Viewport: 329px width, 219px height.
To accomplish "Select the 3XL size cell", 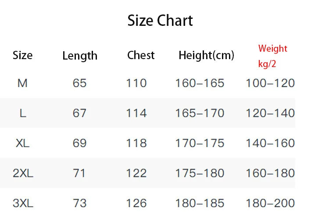I will (x=23, y=203).
